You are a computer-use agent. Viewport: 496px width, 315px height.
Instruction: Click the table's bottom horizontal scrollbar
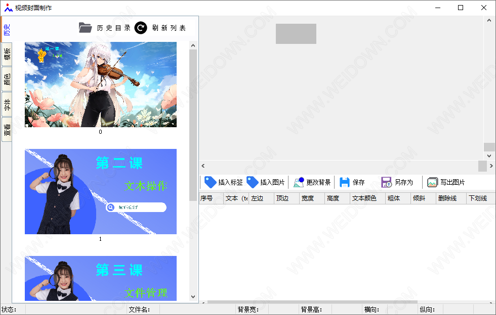(x=313, y=302)
